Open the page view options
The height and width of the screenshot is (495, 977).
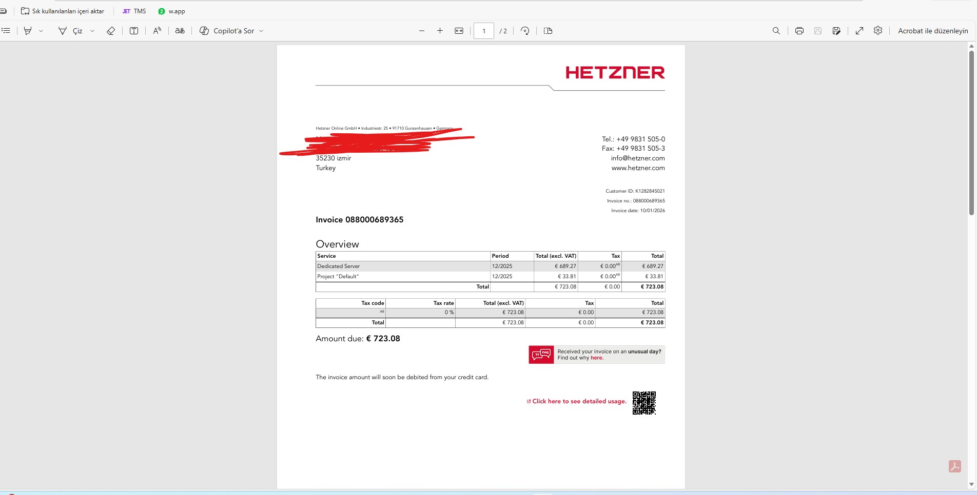(548, 31)
